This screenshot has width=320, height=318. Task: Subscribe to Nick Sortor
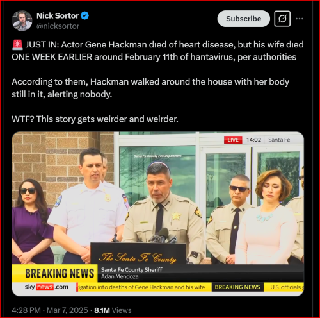point(243,19)
